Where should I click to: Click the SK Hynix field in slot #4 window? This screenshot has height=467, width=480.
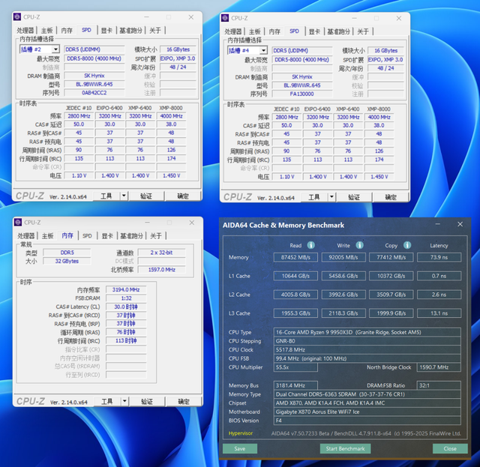point(302,76)
